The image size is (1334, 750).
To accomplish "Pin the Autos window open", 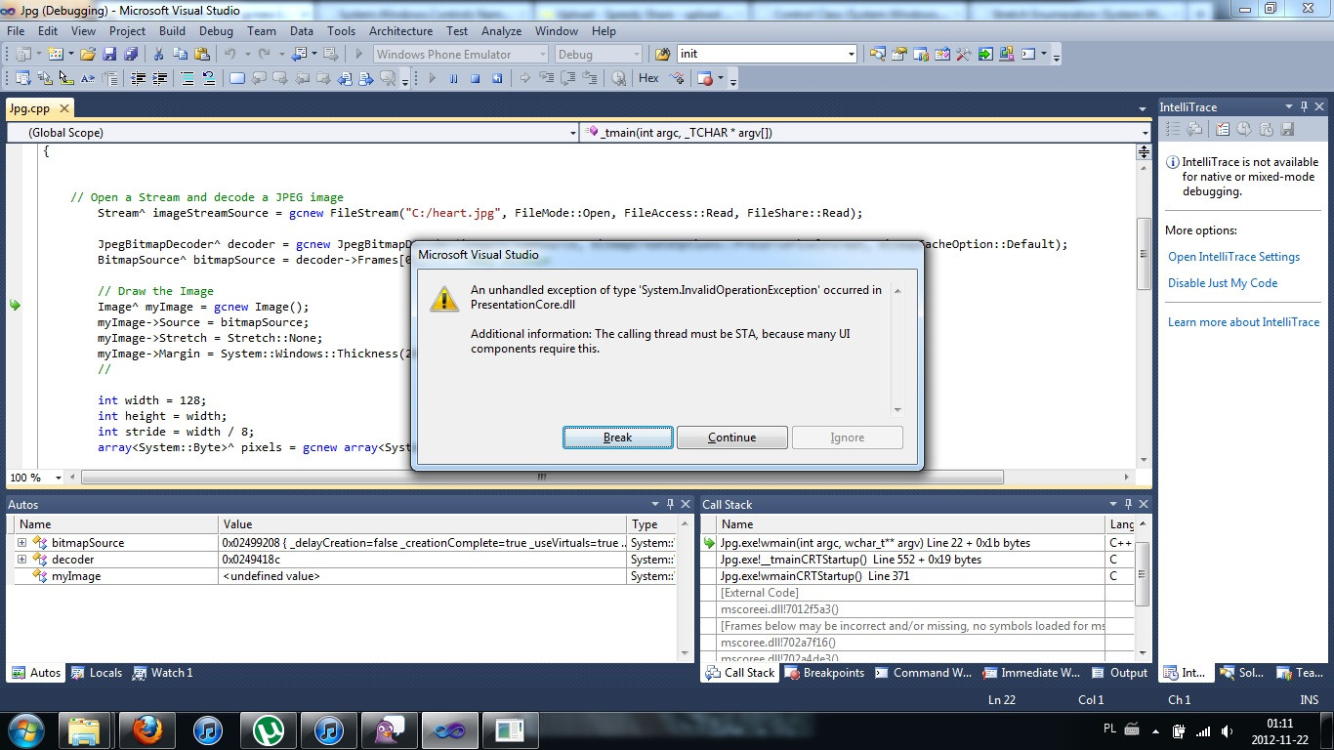I will click(670, 504).
